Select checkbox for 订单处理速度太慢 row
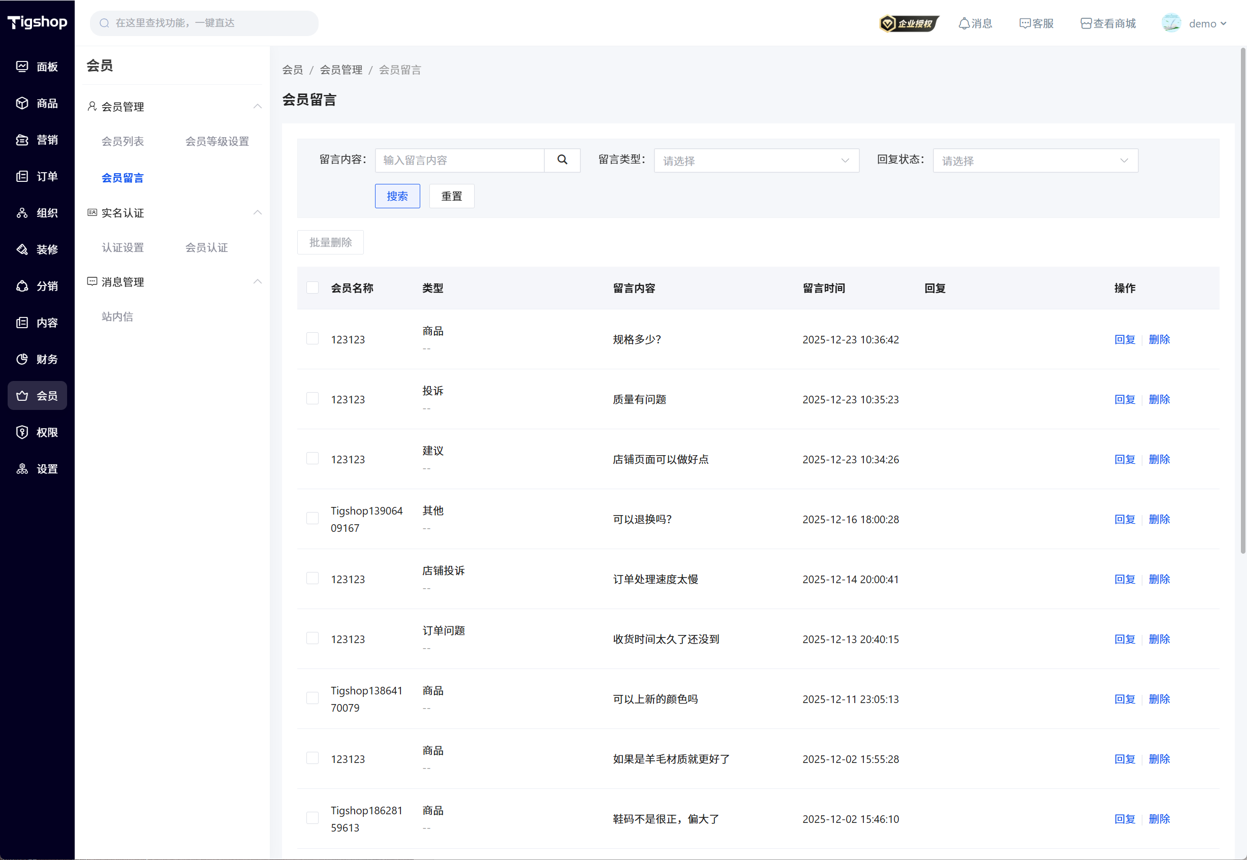Image resolution: width=1247 pixels, height=860 pixels. 313,578
